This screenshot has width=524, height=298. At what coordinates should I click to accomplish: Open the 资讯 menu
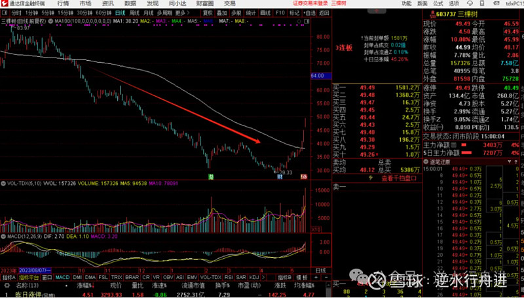(107, 4)
